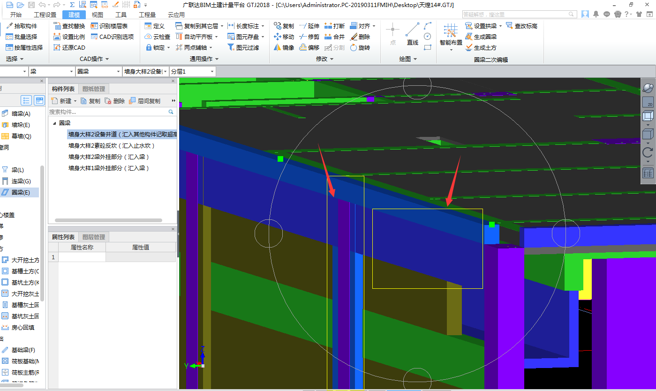Click 查改标高
Viewport: 656px width, 391px height.
521,26
